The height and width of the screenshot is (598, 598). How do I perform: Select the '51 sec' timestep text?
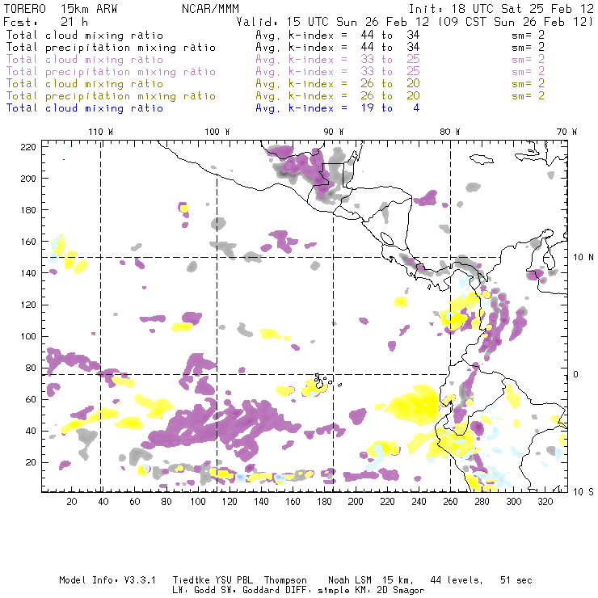click(x=516, y=580)
